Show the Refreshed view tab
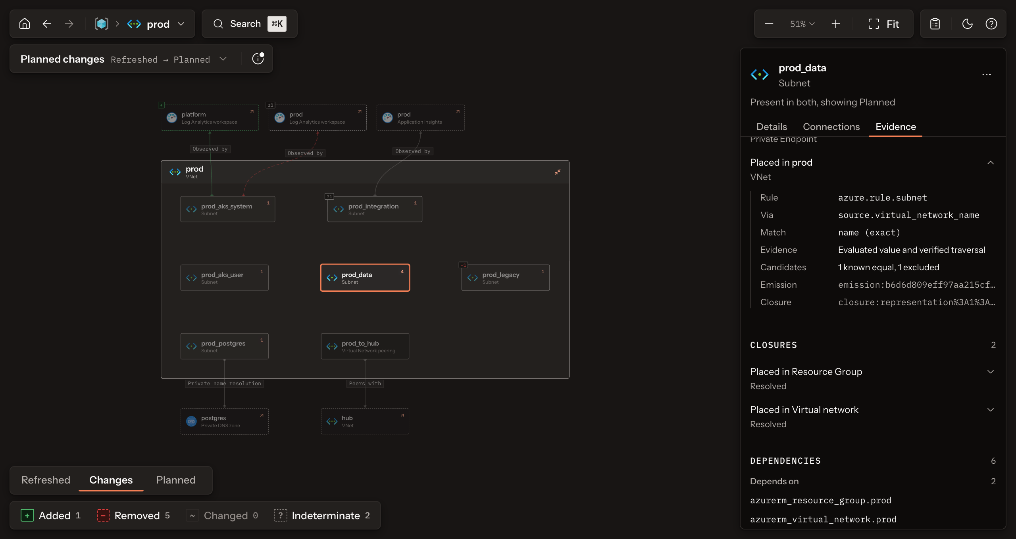 46,480
